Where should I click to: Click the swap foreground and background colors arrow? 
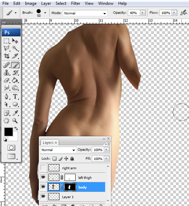pos(16,128)
